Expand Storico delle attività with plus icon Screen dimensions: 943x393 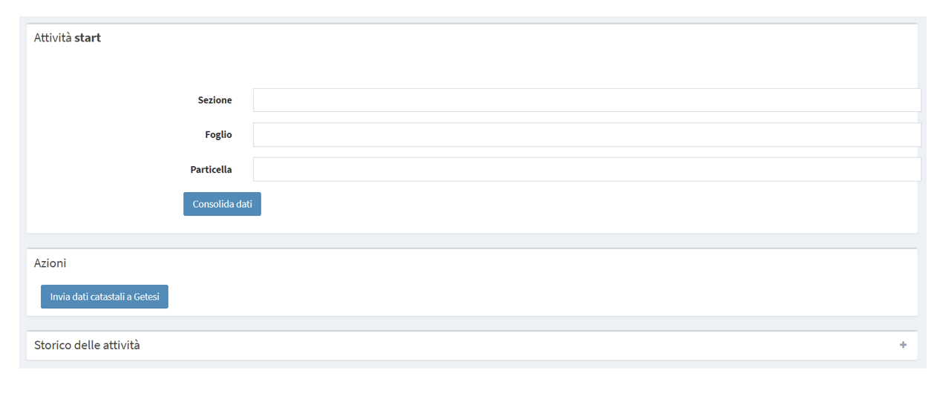click(x=903, y=345)
